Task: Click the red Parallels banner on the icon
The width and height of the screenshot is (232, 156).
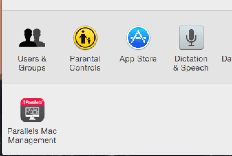Action: (x=32, y=102)
